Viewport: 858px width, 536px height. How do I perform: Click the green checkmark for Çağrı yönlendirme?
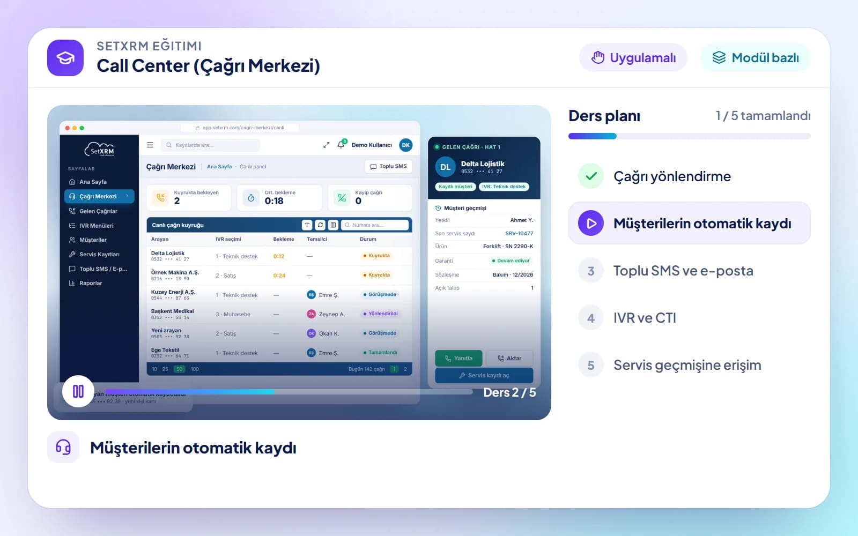[x=591, y=176]
